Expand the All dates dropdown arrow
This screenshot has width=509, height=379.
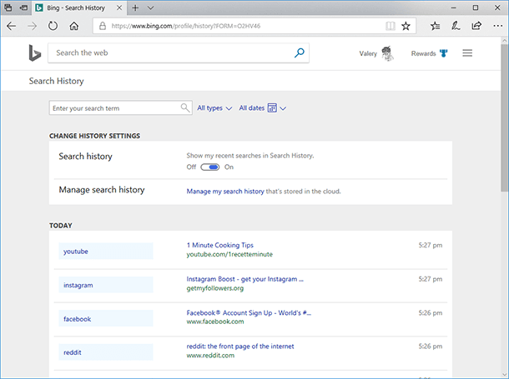tap(283, 108)
